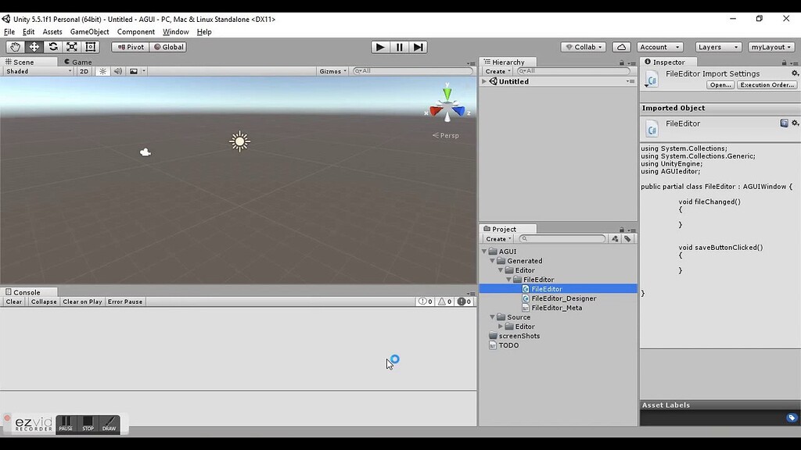Image resolution: width=801 pixels, height=450 pixels.
Task: Activate the Move tool
Action: pyautogui.click(x=33, y=47)
